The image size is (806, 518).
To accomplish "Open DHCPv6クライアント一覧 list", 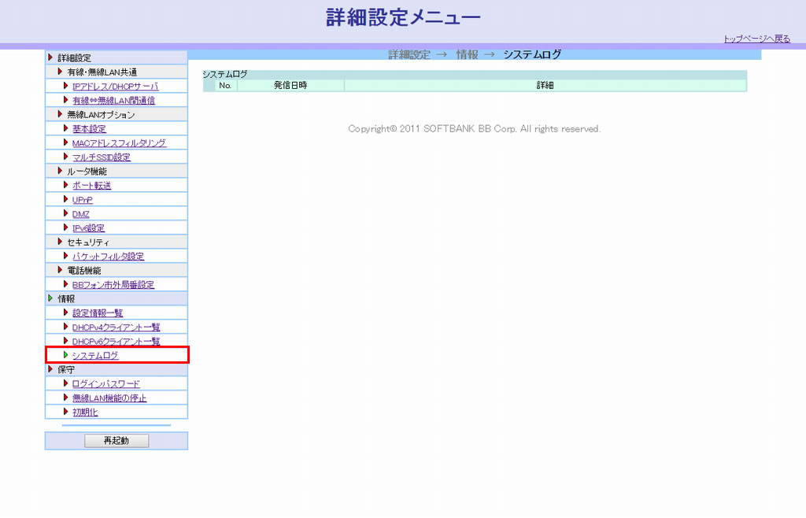I will pos(116,342).
